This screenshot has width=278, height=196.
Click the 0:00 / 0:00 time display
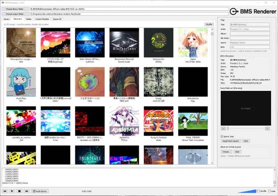pyautogui.click(x=87, y=191)
